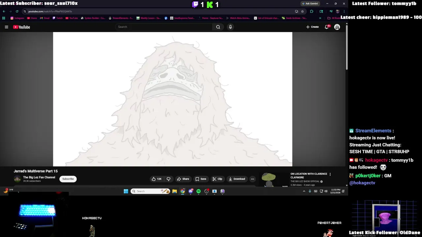
Task: Open the Instagram bookmark
Action: (17, 18)
